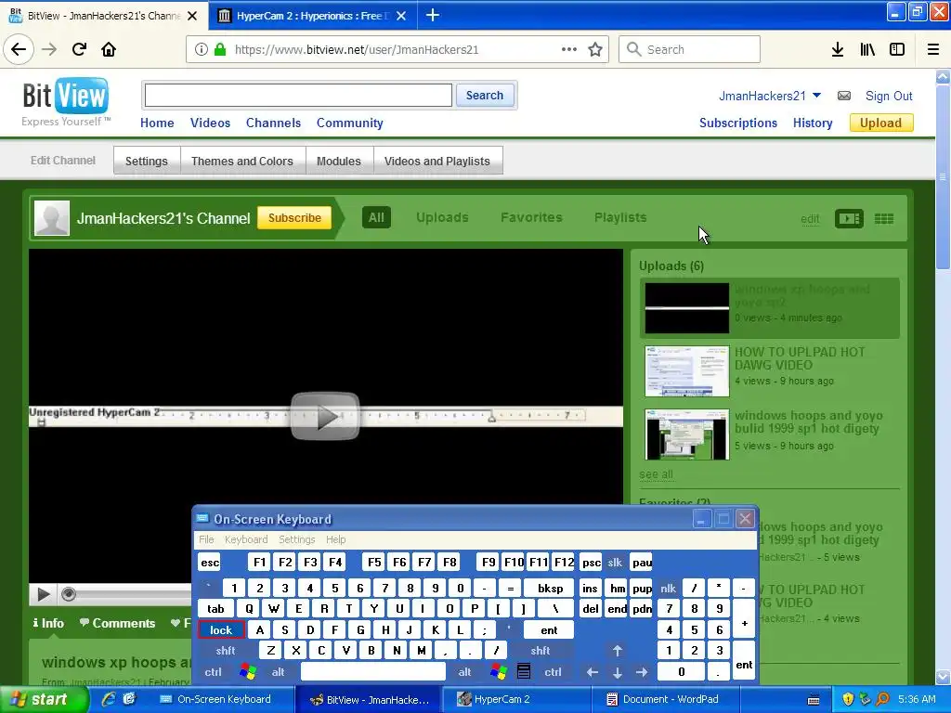Click the BitView search text field
Image resolution: width=951 pixels, height=713 pixels.
[298, 96]
